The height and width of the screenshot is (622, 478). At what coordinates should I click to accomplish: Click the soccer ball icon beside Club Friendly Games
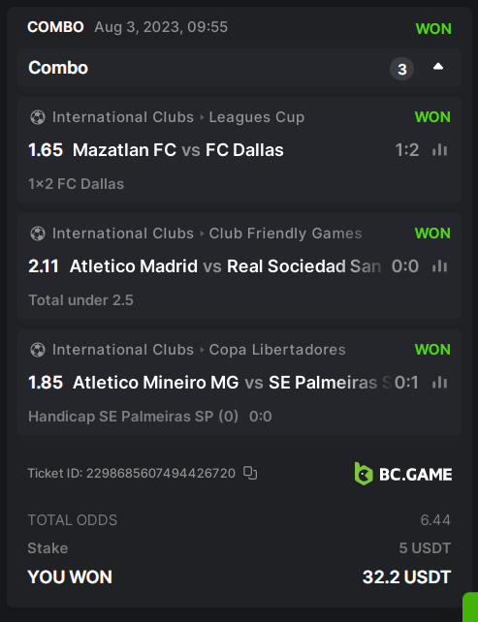click(38, 233)
